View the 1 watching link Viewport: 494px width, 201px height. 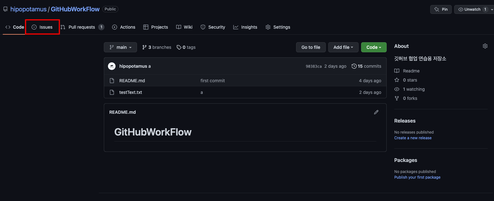click(x=409, y=89)
